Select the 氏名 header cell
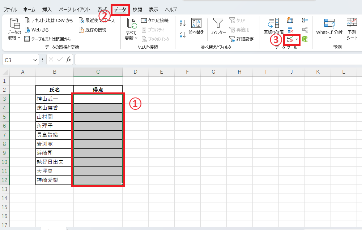Screen dimensions: 362x230 [55, 90]
